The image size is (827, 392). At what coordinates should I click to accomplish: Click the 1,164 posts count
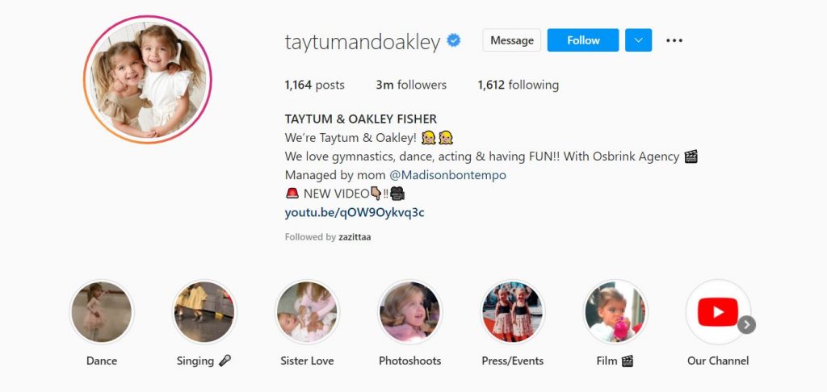point(314,85)
